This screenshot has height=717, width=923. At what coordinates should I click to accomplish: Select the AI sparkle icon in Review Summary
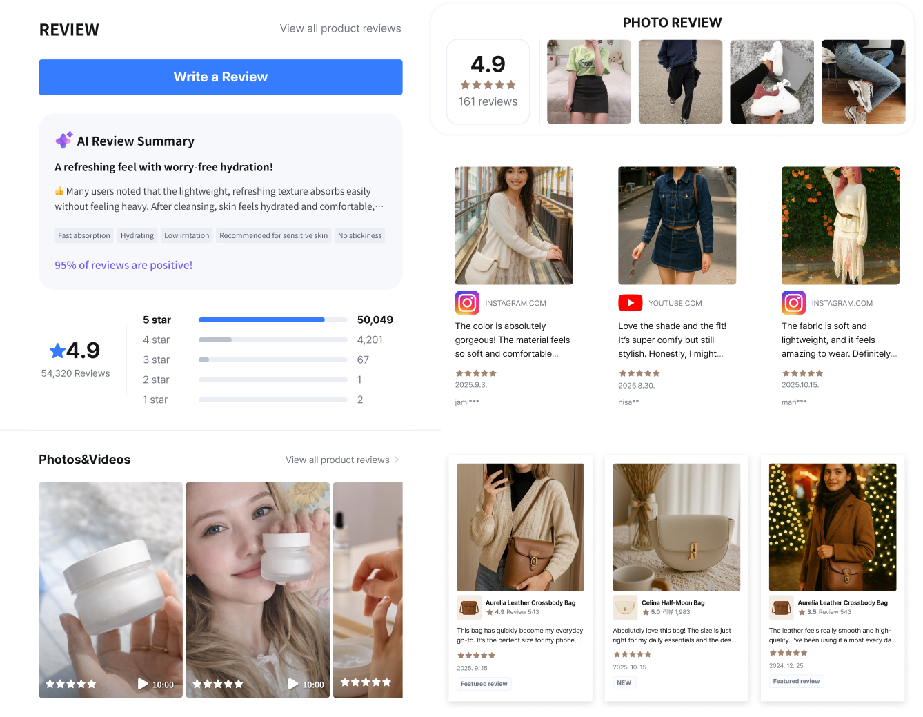pyautogui.click(x=64, y=140)
